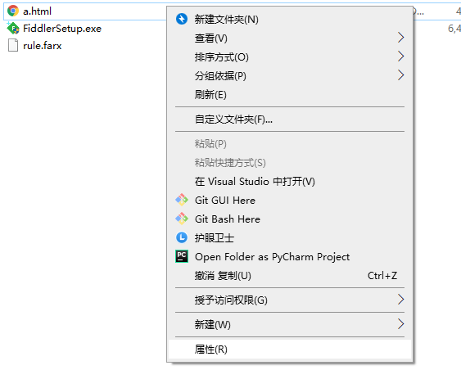Click the PyCharm PC icon

pyautogui.click(x=182, y=256)
